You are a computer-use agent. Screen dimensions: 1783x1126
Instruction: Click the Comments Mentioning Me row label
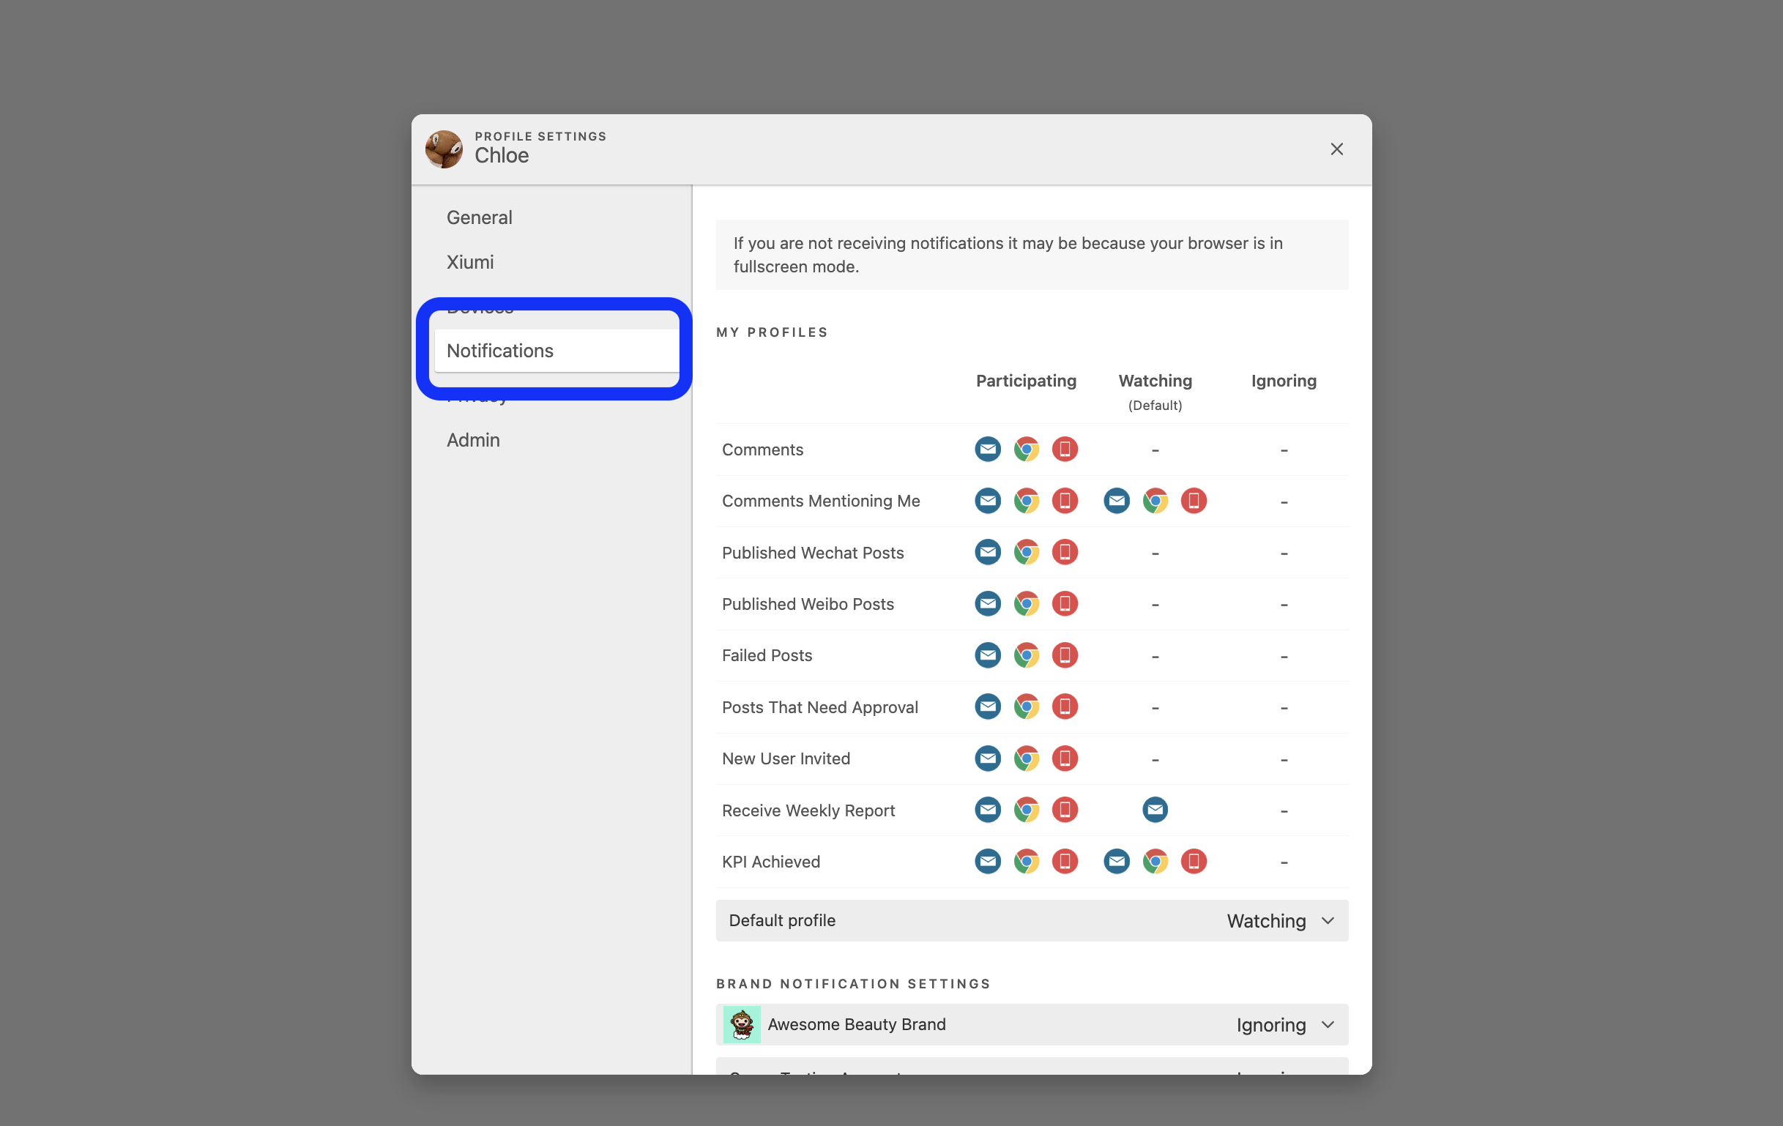[821, 502]
